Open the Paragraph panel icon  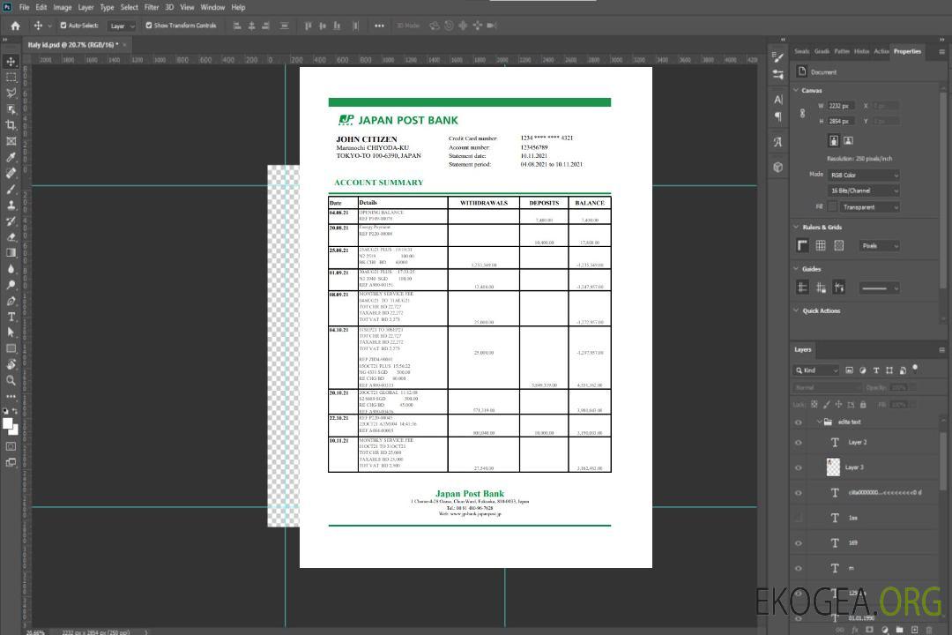click(778, 116)
